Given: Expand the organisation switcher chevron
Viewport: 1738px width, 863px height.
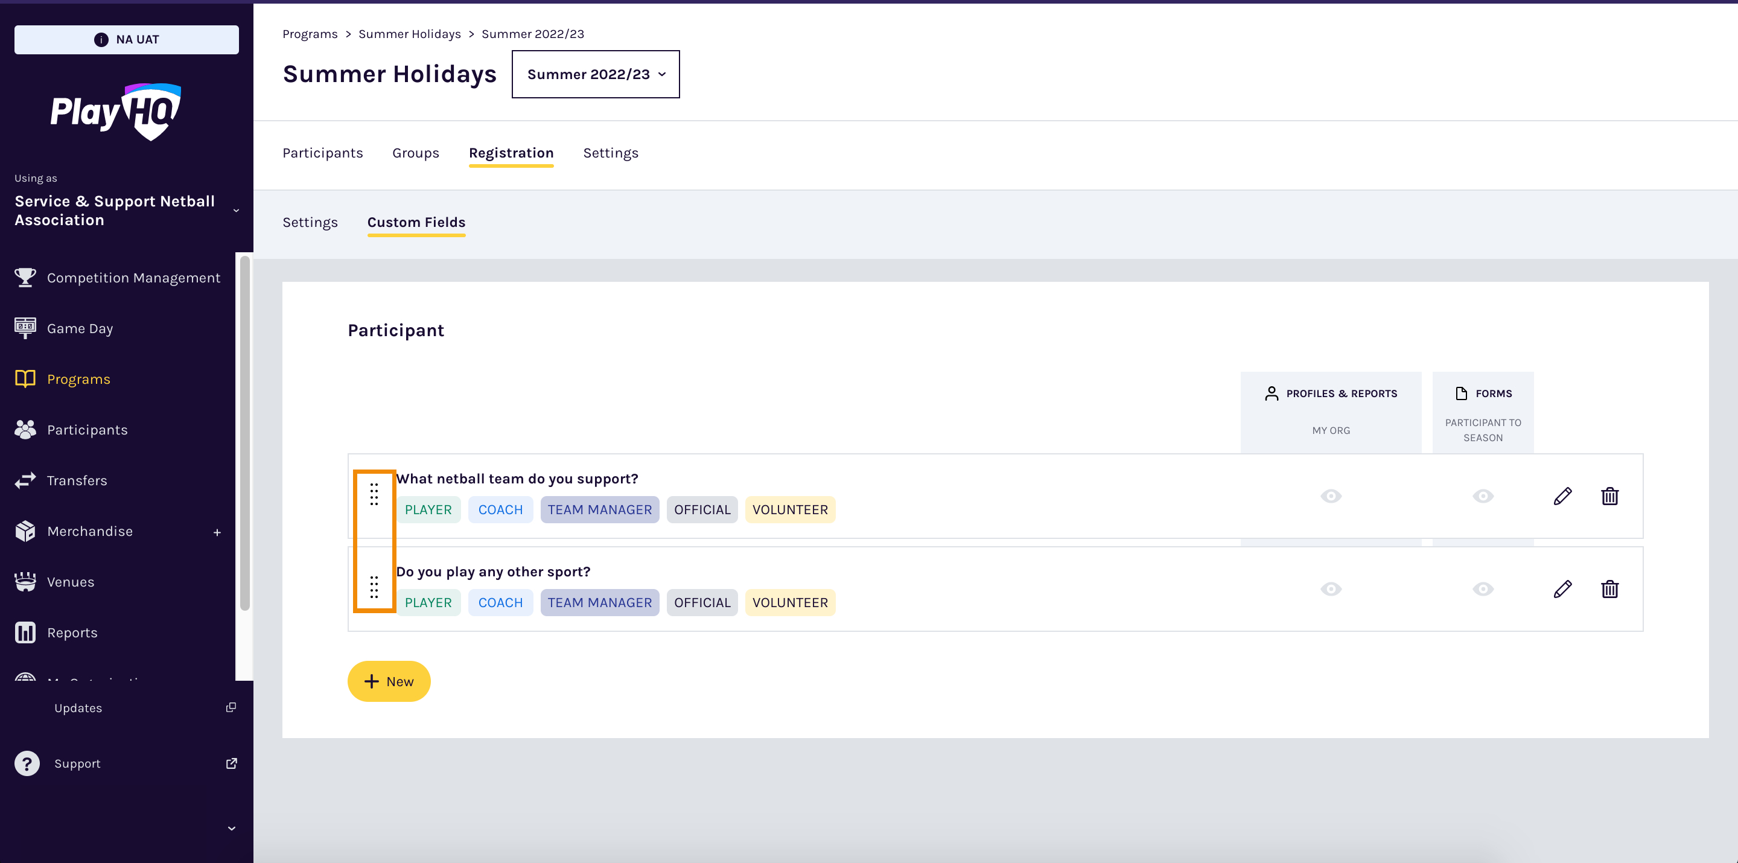Looking at the screenshot, I should click(236, 211).
